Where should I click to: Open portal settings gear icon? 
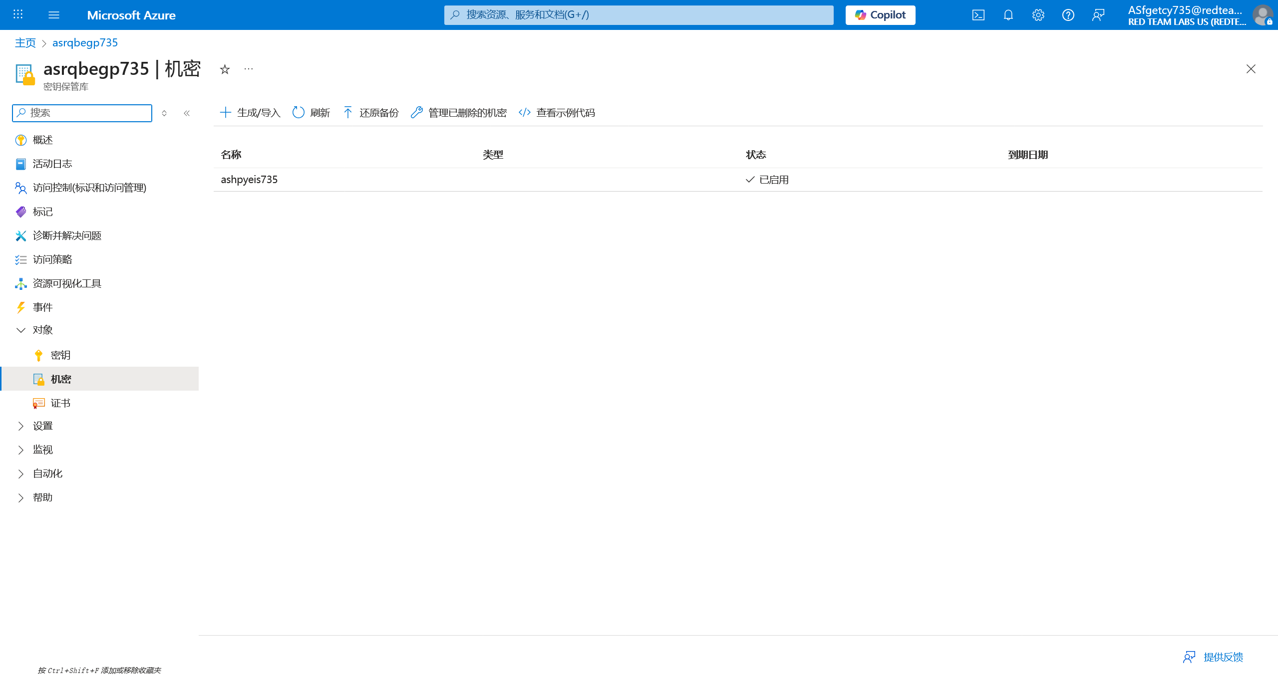click(1038, 15)
